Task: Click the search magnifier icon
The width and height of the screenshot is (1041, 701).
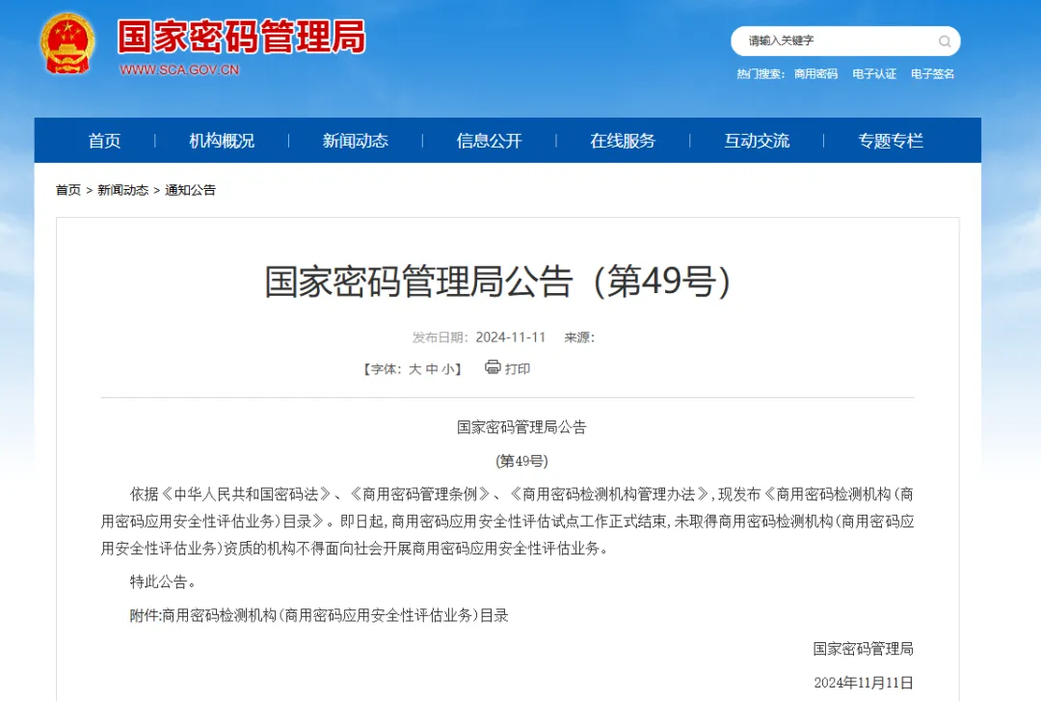Action: 945,41
